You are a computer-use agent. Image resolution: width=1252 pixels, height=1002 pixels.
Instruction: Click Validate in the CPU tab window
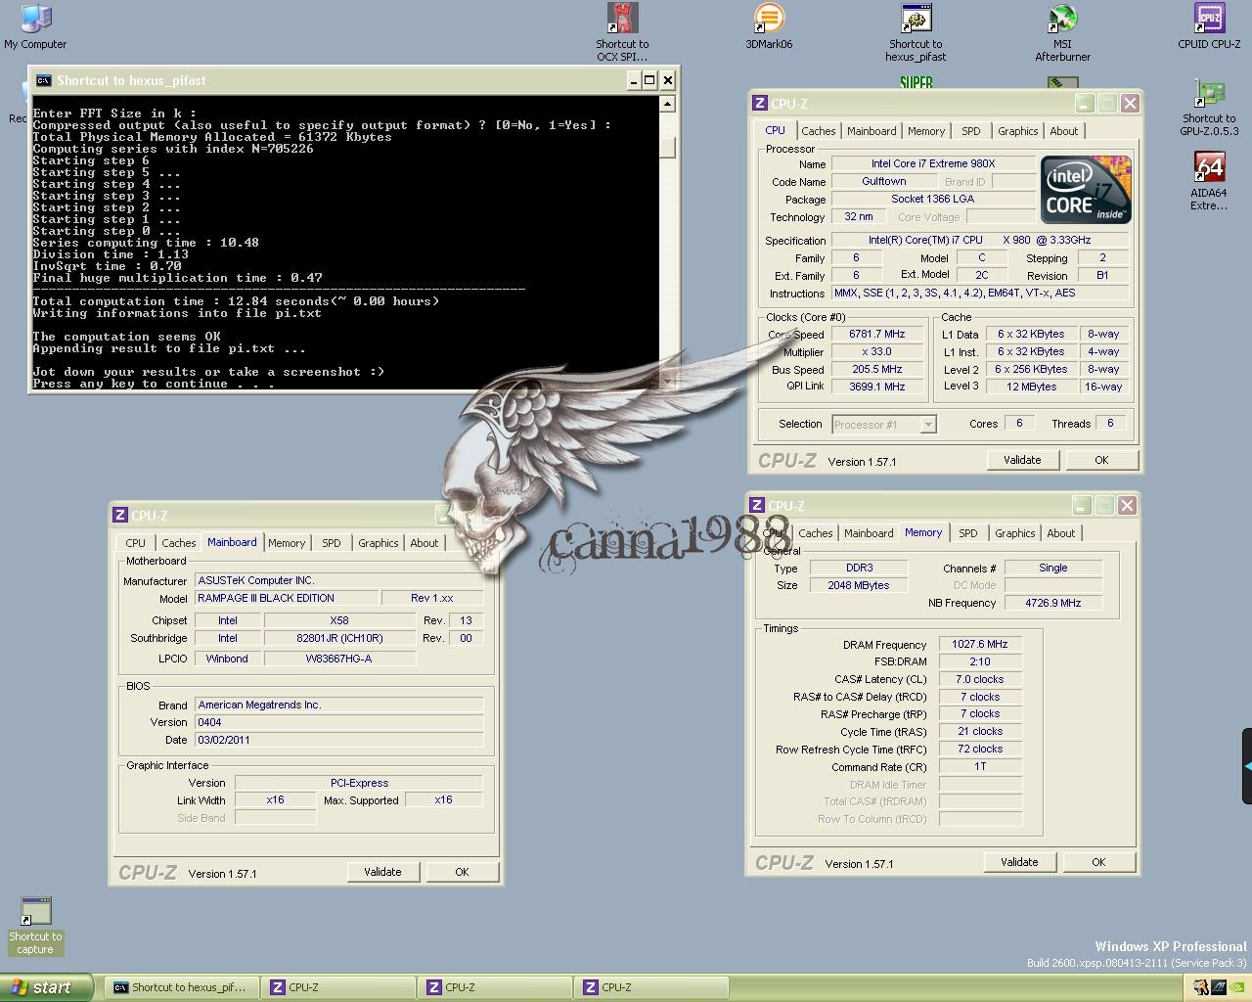click(x=1022, y=460)
